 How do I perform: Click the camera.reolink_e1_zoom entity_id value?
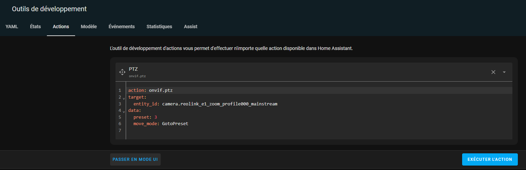pos(220,104)
